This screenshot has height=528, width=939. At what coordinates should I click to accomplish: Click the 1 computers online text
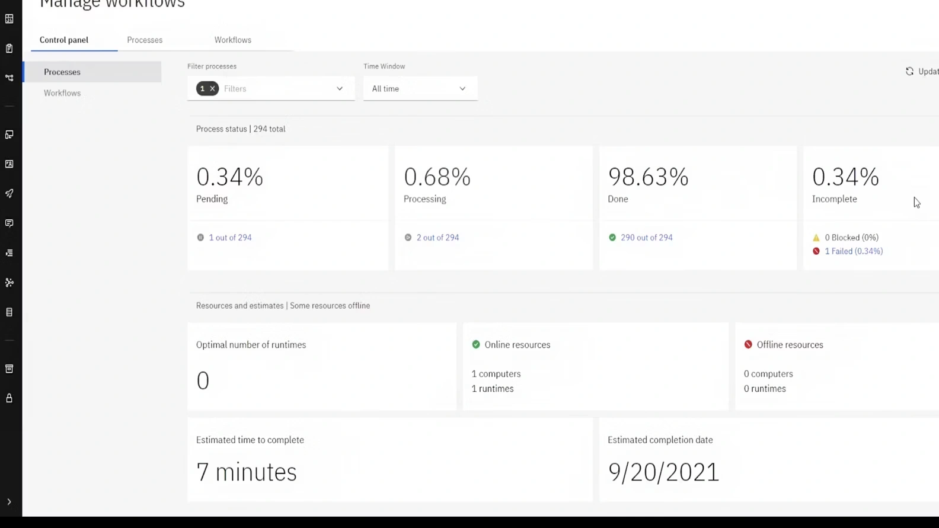click(x=496, y=374)
